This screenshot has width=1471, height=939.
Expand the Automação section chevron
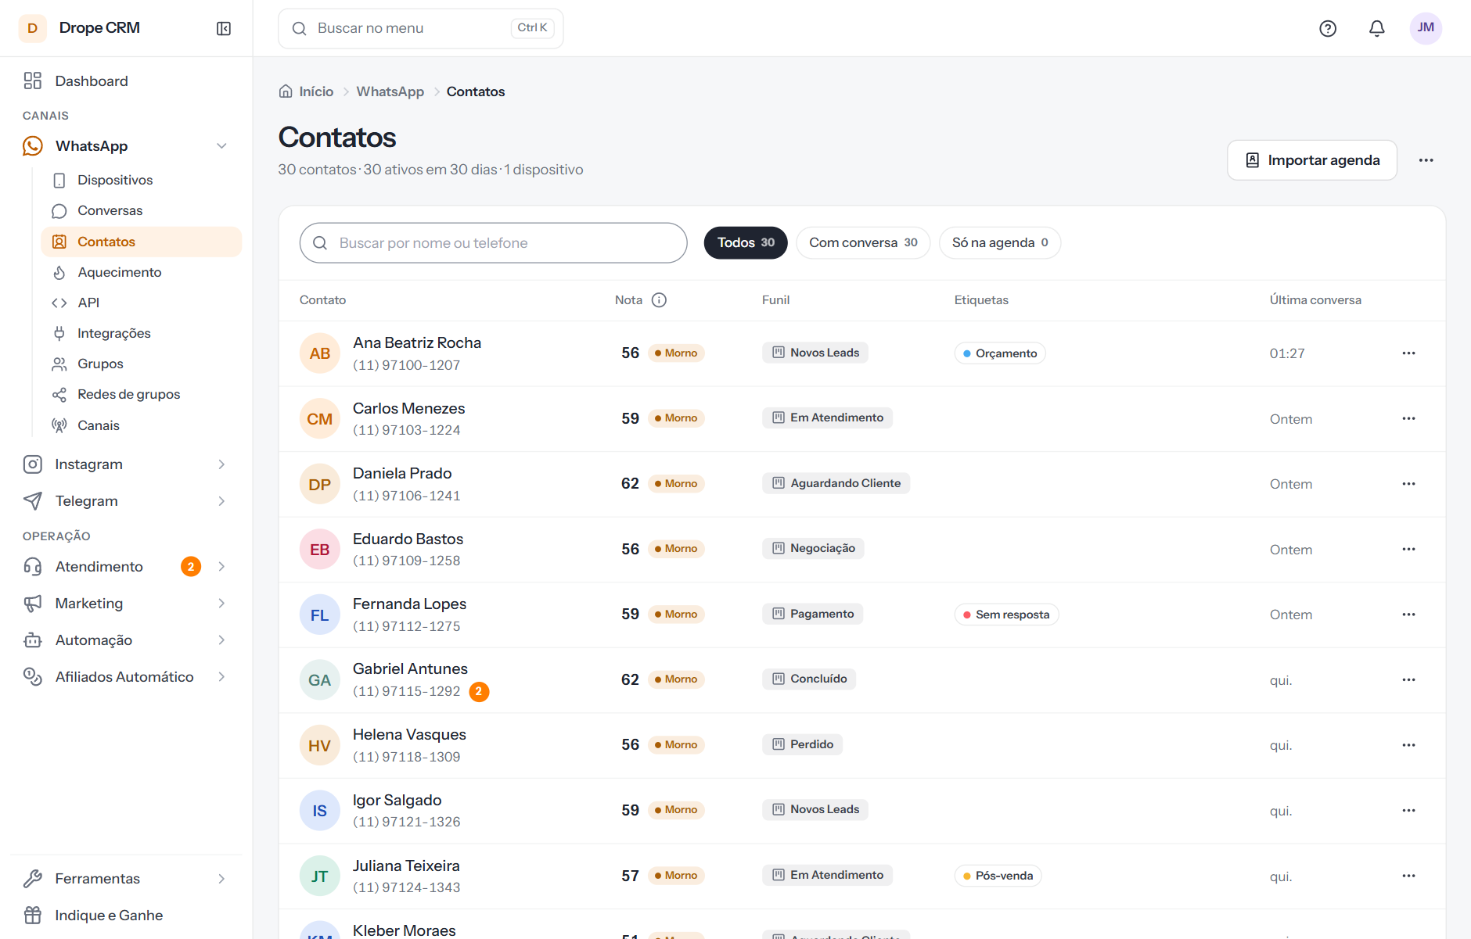[x=221, y=640]
